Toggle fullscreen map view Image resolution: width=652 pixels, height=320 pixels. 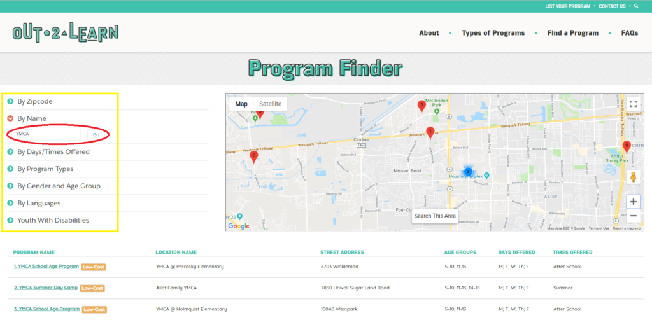(x=634, y=104)
